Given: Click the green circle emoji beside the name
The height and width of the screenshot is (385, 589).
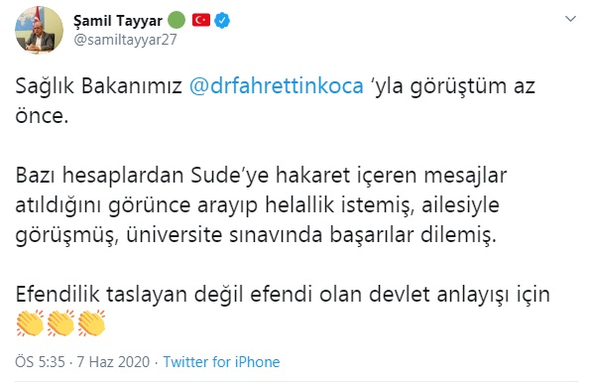Looking at the screenshot, I should point(177,20).
